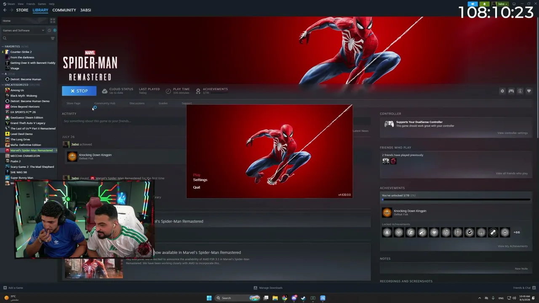Open the Windows Start menu

point(209,298)
